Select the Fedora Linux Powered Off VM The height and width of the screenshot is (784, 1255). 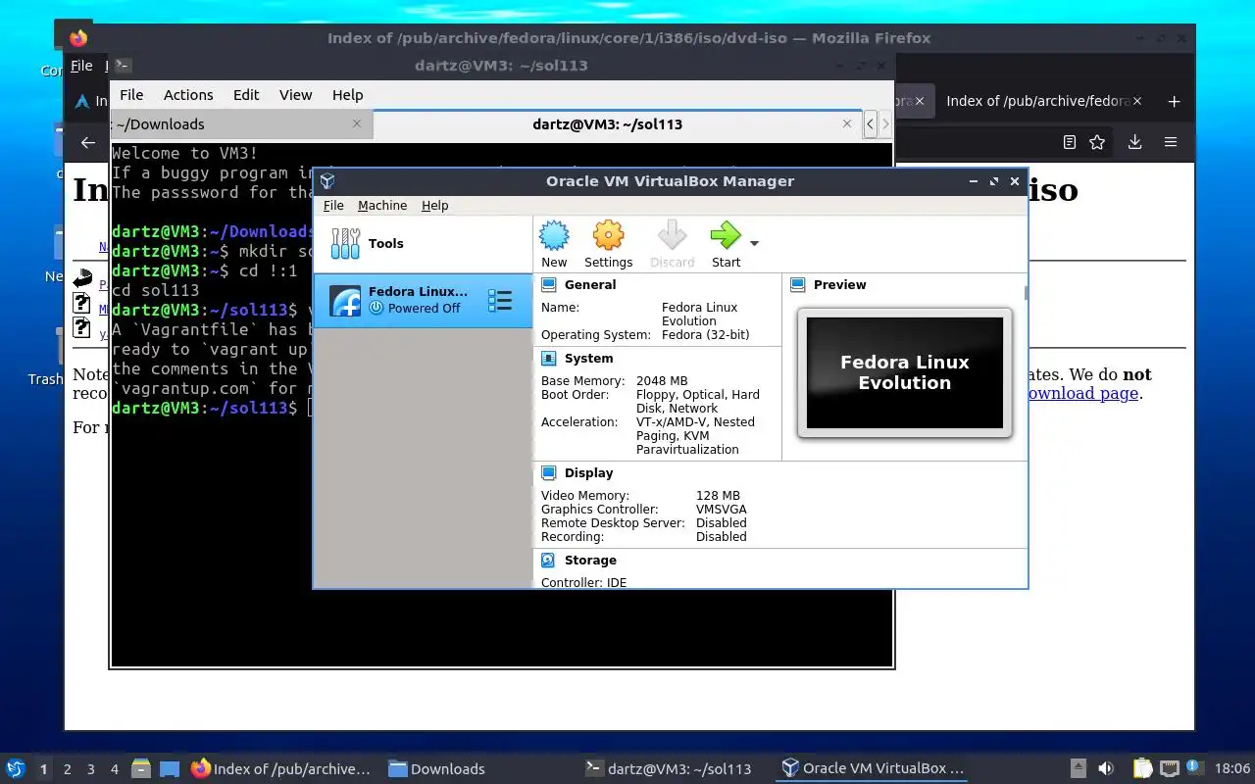click(x=423, y=300)
